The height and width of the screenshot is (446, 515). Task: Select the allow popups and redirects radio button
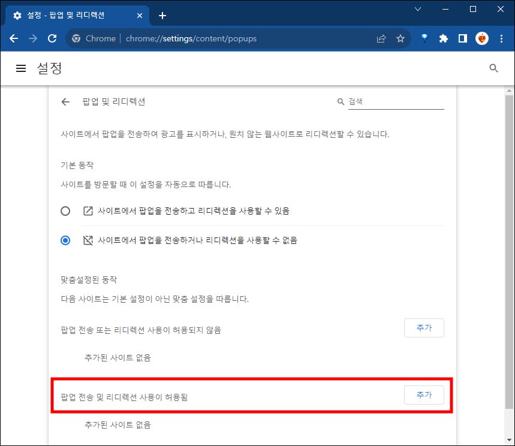click(x=65, y=211)
